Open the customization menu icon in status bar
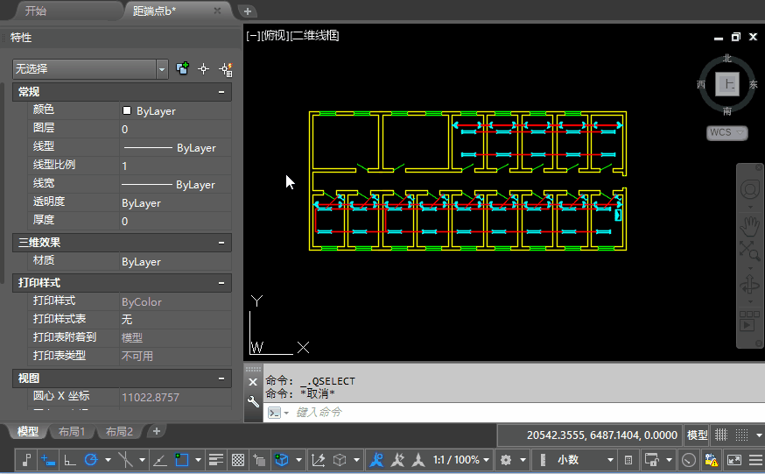This screenshot has height=474, width=765. (755, 459)
